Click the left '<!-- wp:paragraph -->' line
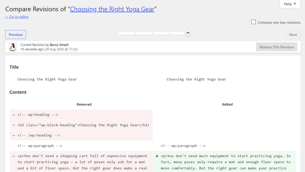305x172 pixels. point(39,146)
